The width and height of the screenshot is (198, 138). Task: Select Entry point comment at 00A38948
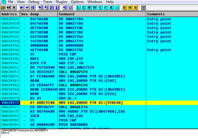(159, 50)
